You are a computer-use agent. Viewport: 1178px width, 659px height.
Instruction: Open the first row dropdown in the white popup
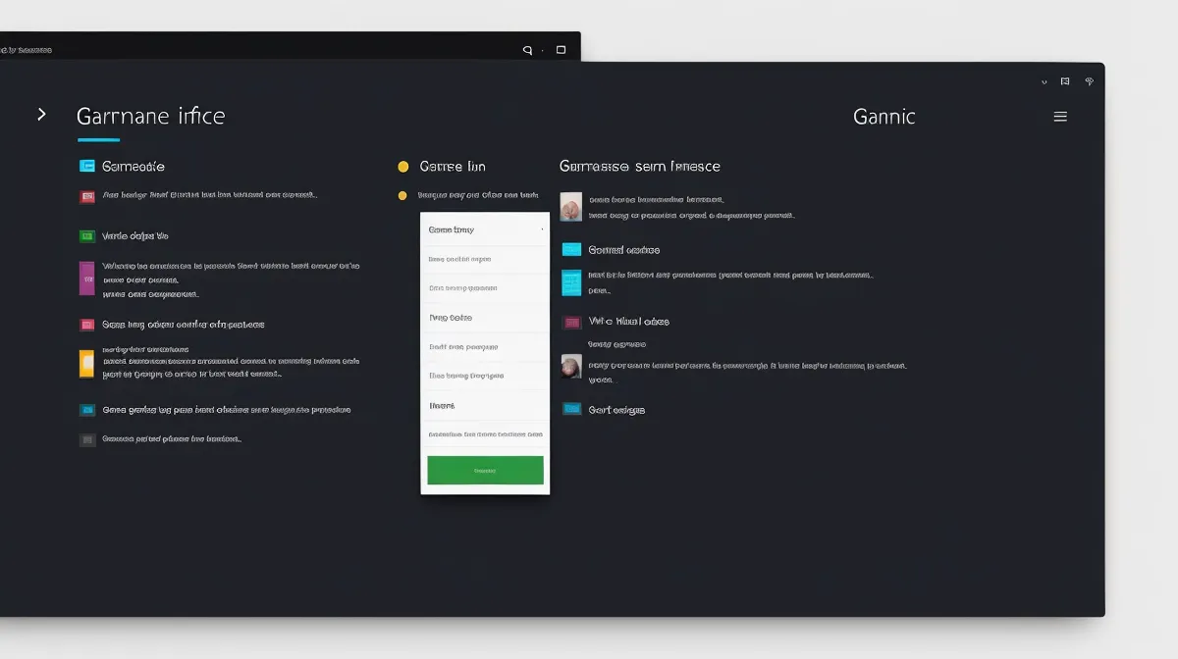485,229
